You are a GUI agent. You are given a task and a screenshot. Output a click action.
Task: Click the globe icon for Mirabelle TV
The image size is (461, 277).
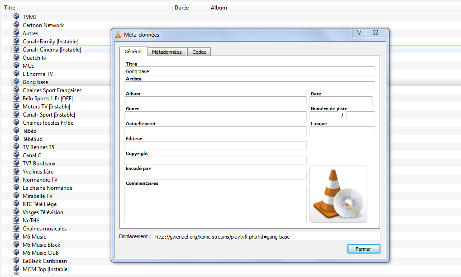click(x=16, y=195)
